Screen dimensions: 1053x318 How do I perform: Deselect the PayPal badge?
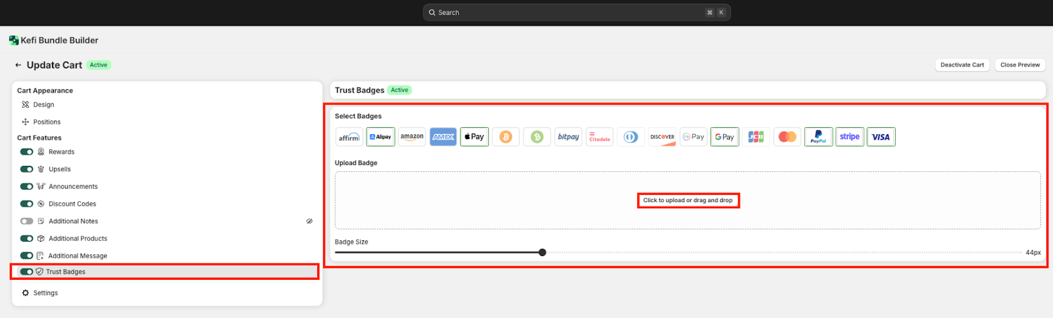[818, 137]
